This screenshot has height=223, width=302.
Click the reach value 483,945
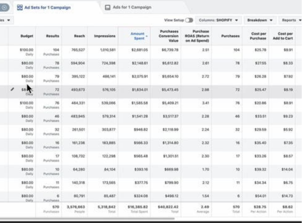tap(78, 117)
